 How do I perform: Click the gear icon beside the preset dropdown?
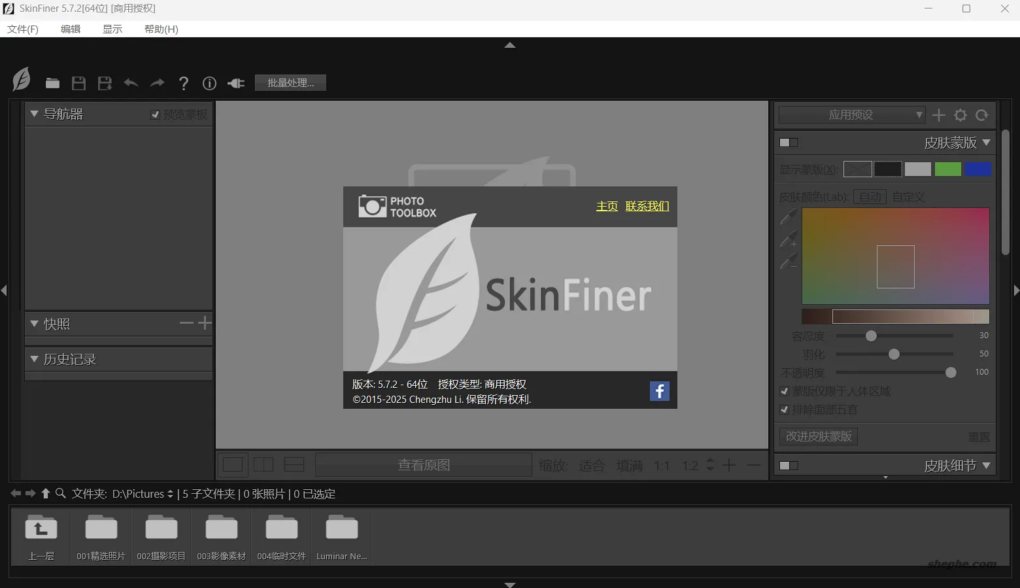(960, 114)
